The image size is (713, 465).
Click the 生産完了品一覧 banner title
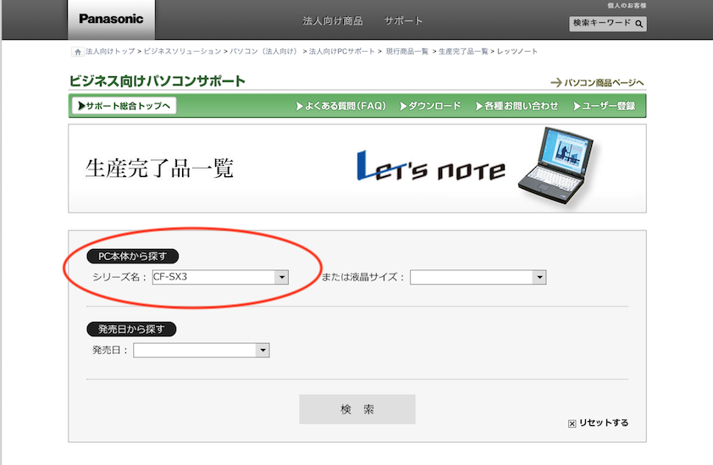pos(159,169)
